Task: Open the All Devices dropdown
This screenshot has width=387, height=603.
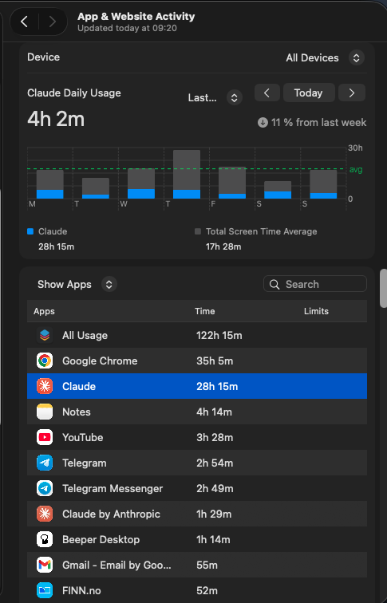Action: point(356,57)
